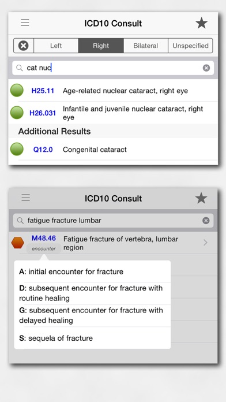Viewport: 226px width, 402px height.
Task: Open code H26.031 infantile nuclear cataract
Action: (113, 113)
